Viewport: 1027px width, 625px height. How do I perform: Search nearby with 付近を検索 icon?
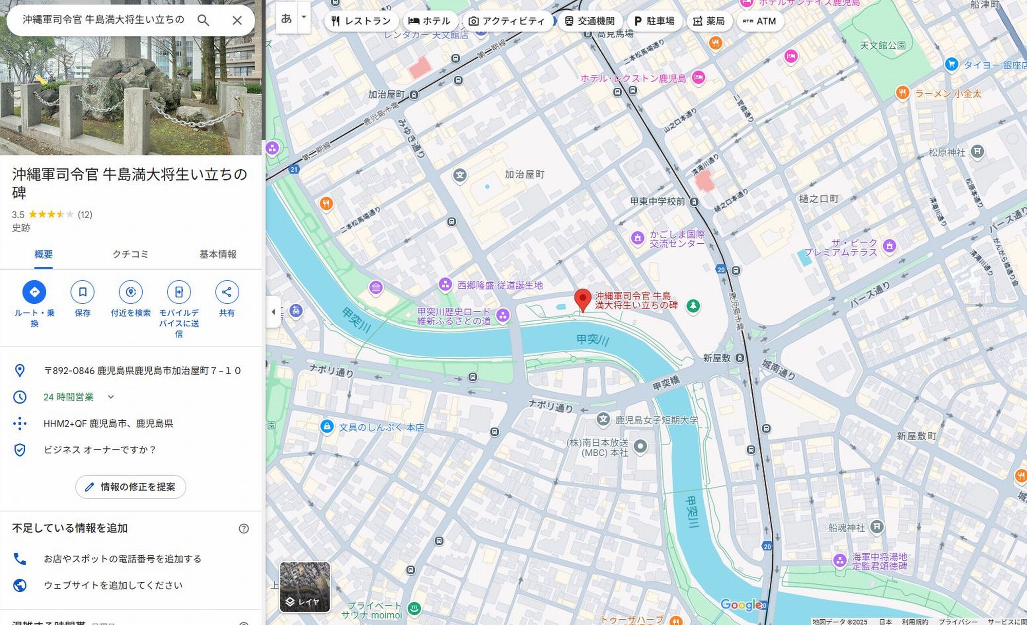pyautogui.click(x=131, y=292)
